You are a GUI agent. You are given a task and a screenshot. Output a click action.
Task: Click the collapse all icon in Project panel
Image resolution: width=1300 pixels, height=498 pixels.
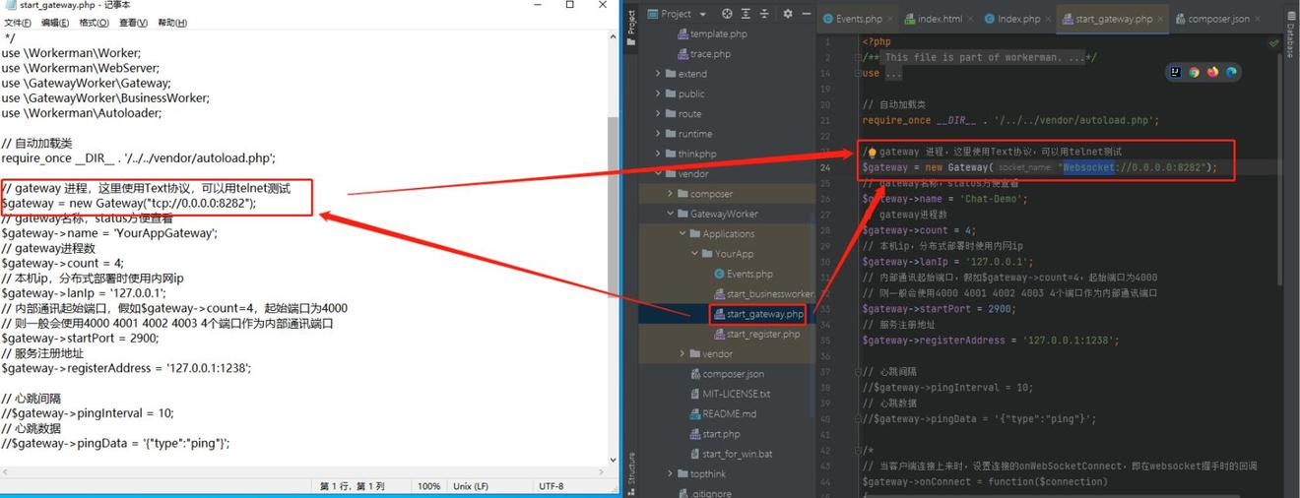click(764, 14)
